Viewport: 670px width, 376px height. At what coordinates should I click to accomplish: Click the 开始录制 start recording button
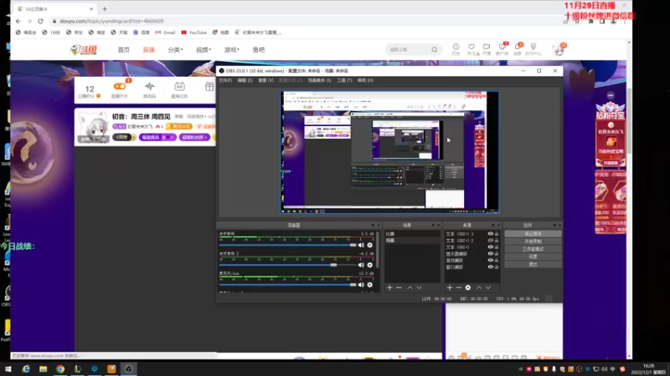point(533,241)
